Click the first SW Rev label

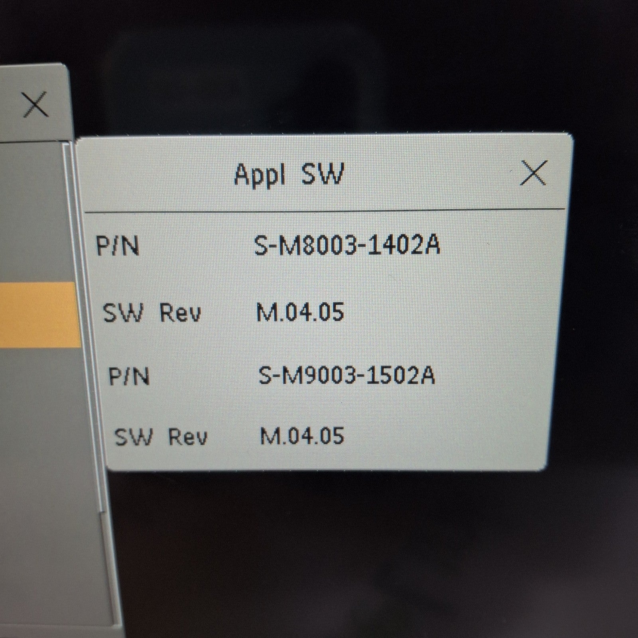[x=152, y=312]
